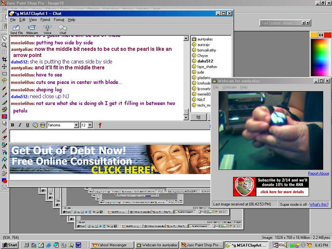Open File menu in webcam window
The image size is (332, 249).
[216, 87]
